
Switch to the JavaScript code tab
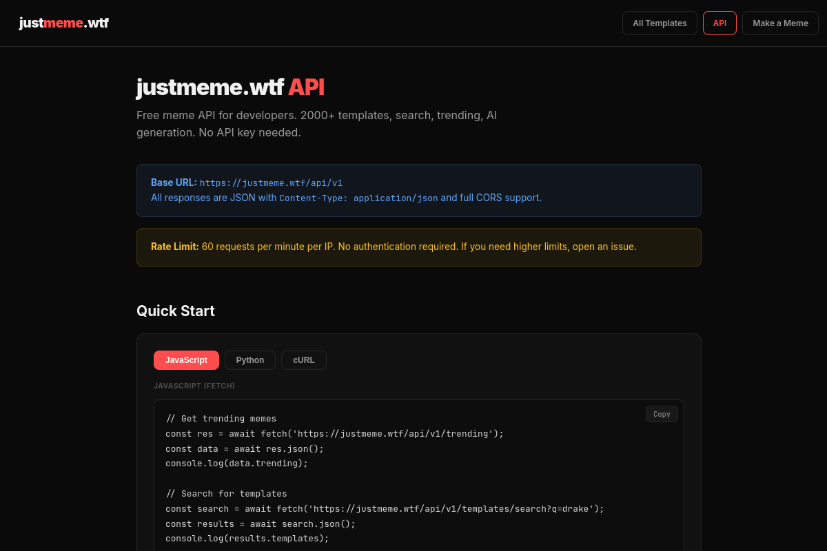(x=186, y=360)
